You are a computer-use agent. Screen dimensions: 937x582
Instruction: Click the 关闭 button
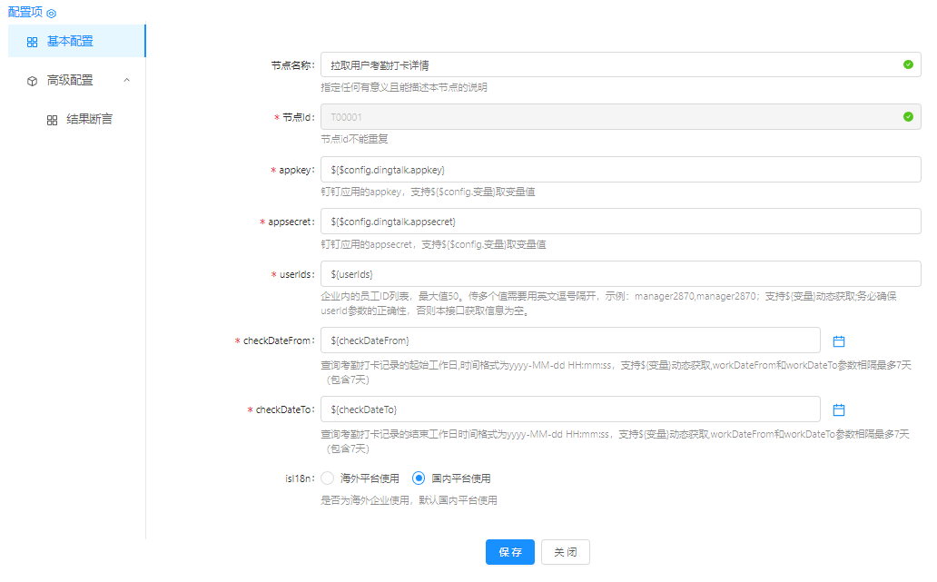click(565, 552)
